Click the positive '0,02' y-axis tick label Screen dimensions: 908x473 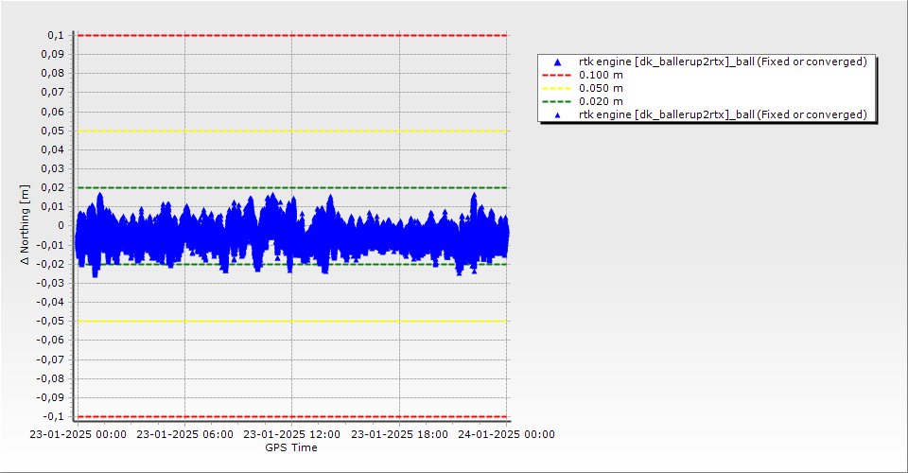(x=53, y=187)
